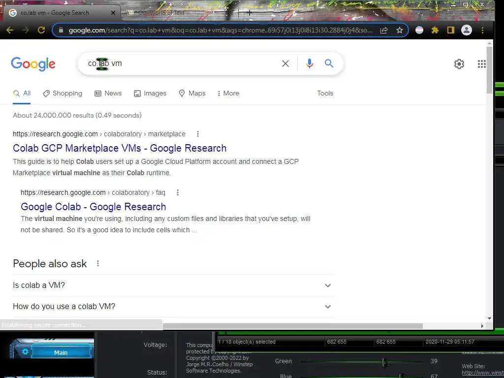Click 'About 24,000,000 results' text
This screenshot has width=504, height=378.
pos(77,115)
